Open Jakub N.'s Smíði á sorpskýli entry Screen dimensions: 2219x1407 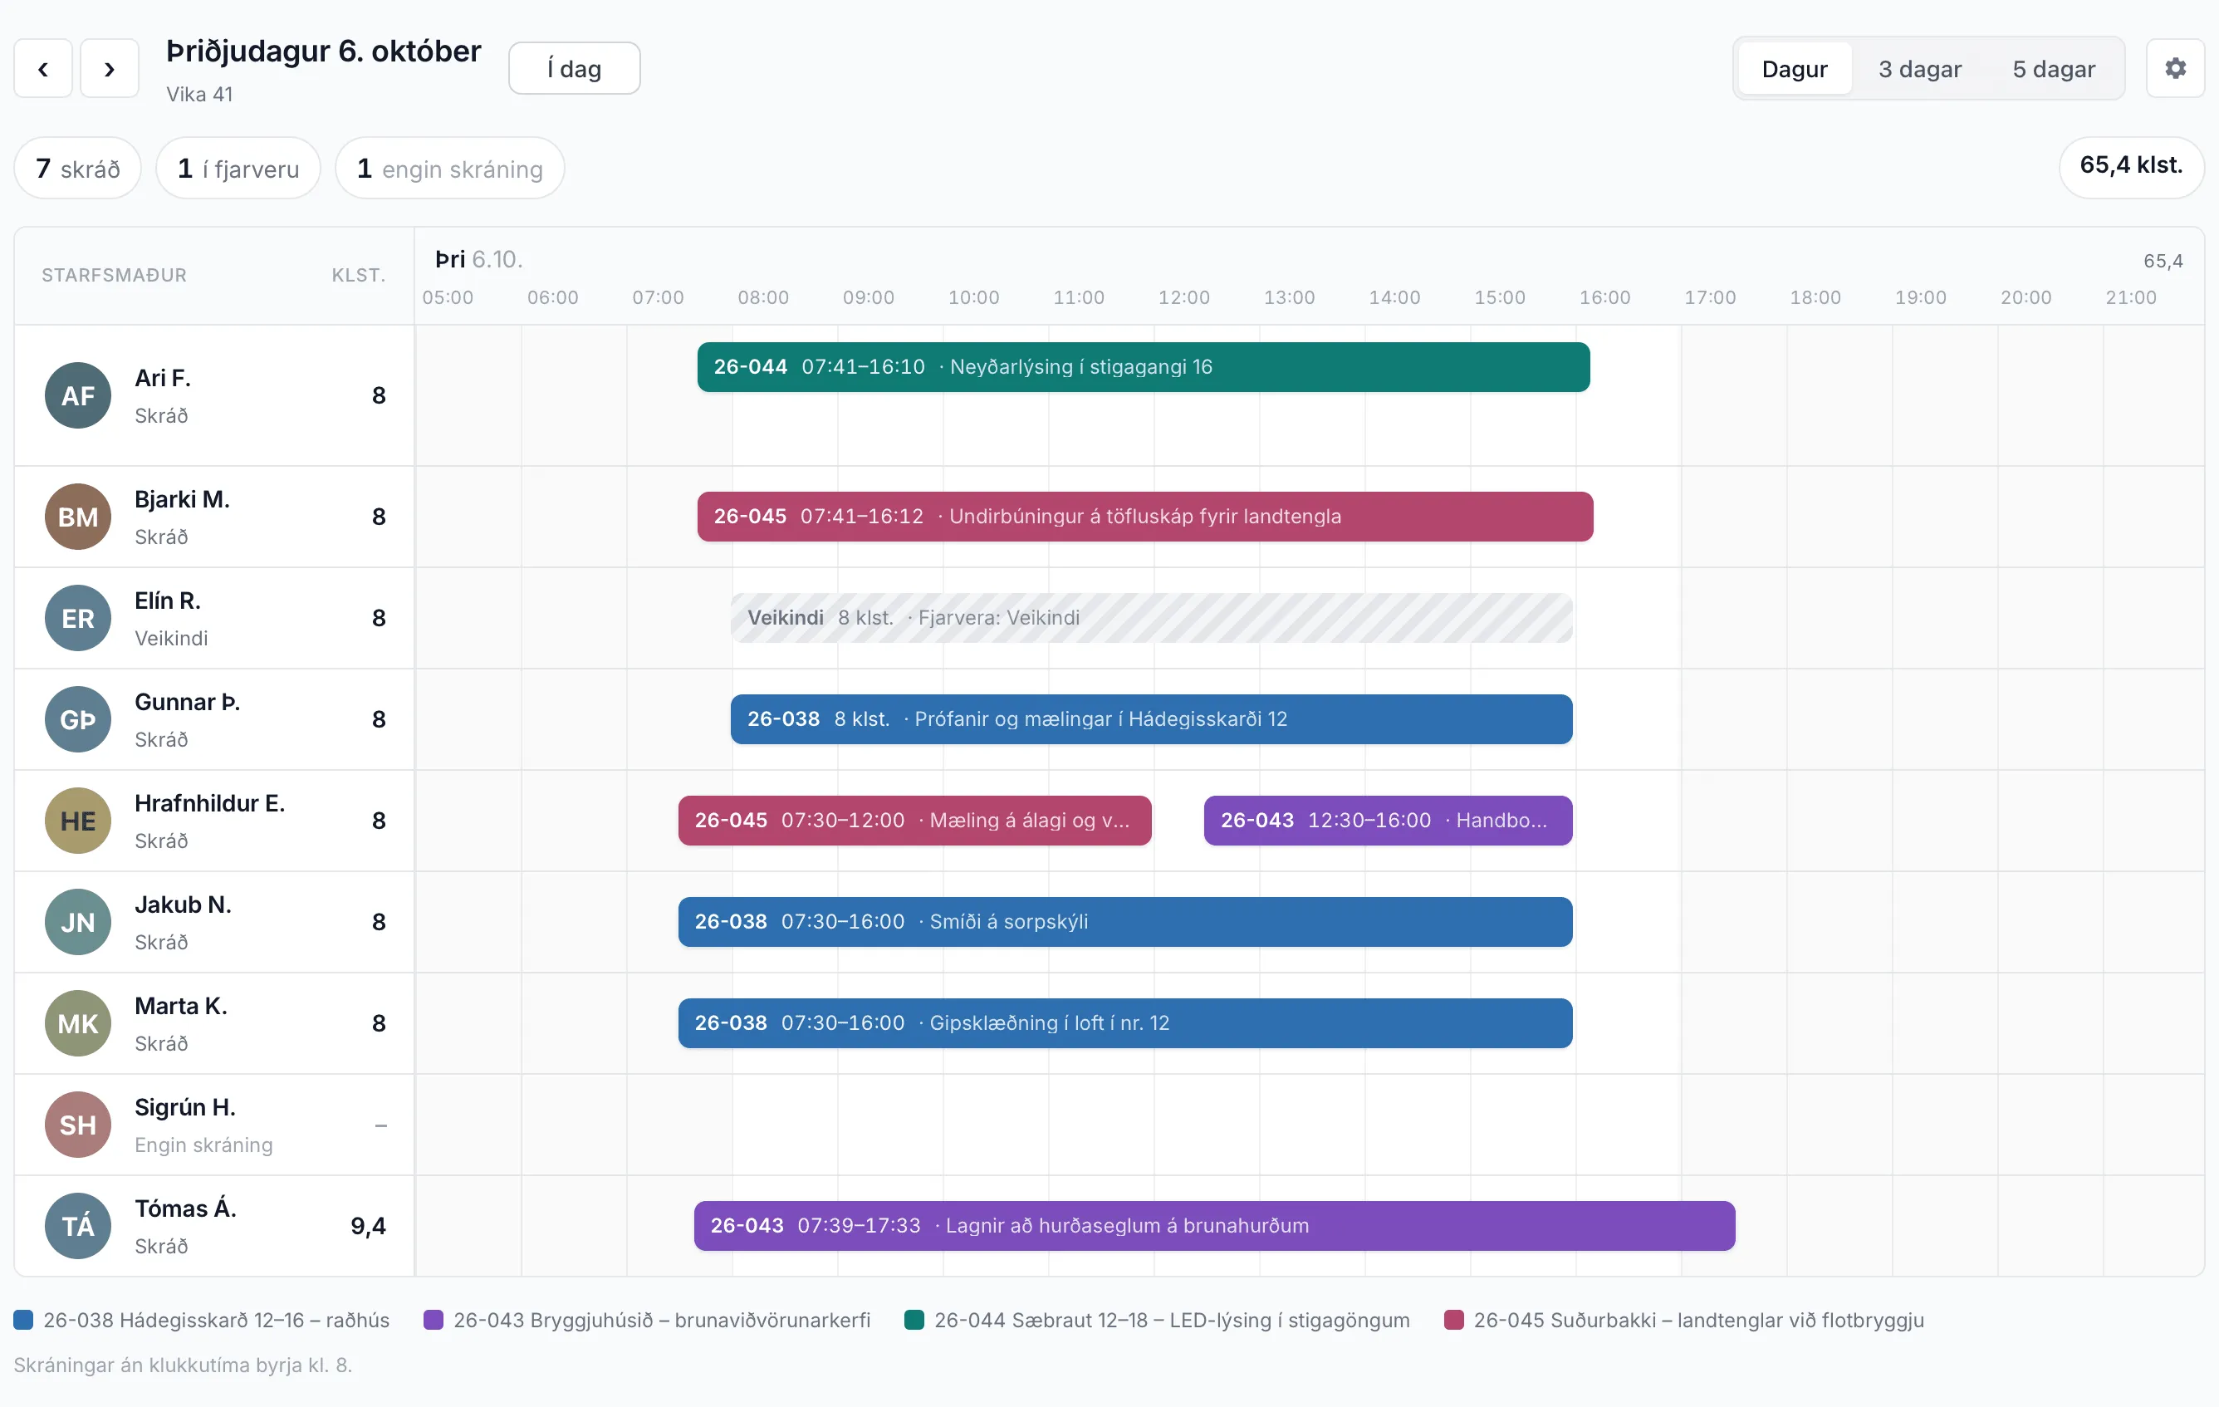(x=1125, y=922)
